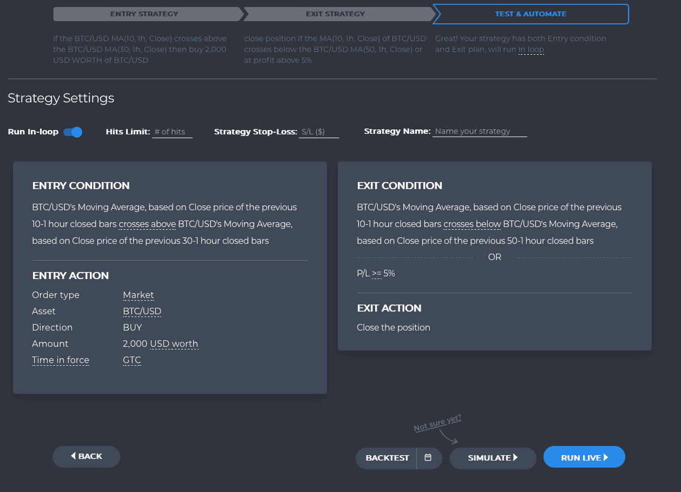This screenshot has width=681, height=492.
Task: Change the GTC time in force value
Action: 132,360
